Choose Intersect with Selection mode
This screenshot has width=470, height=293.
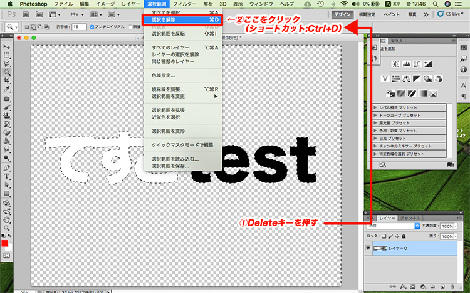[x=46, y=27]
